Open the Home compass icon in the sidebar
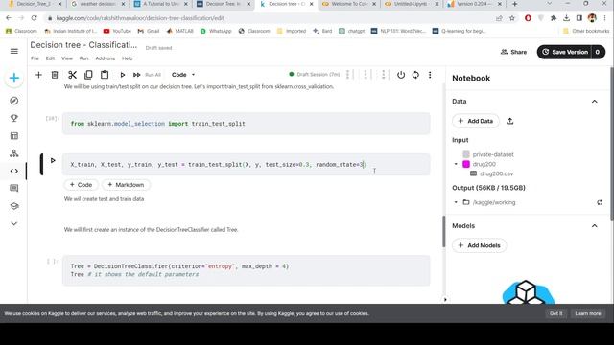 (x=14, y=101)
